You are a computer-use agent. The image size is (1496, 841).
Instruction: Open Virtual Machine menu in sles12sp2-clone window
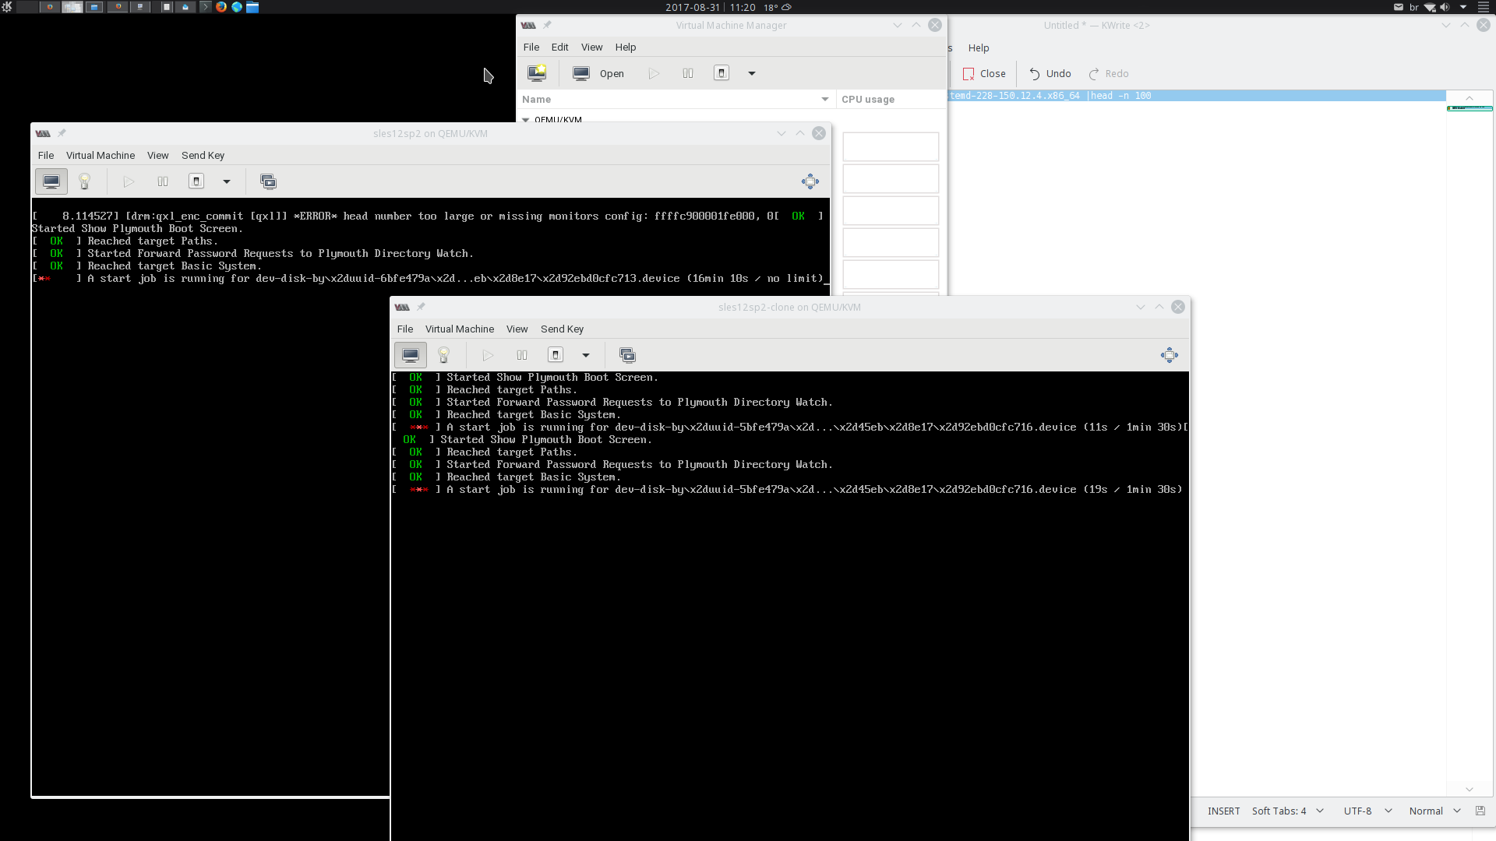pos(460,329)
